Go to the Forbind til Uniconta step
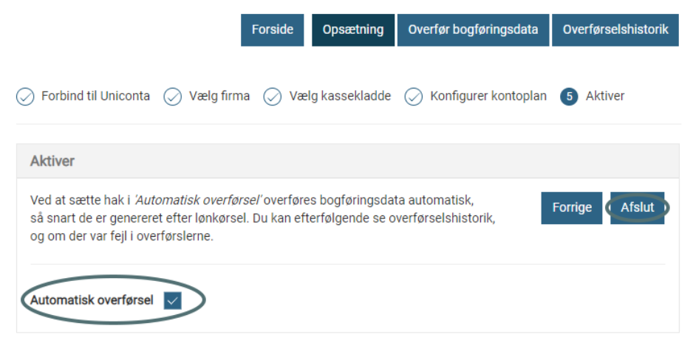Image resolution: width=693 pixels, height=357 pixels. coord(95,97)
